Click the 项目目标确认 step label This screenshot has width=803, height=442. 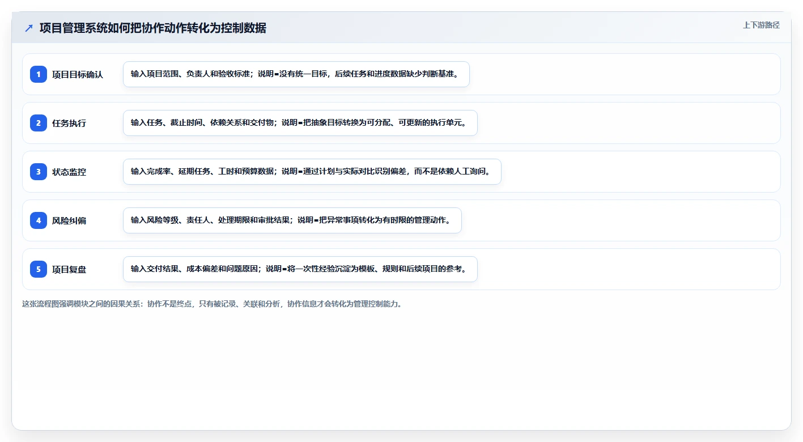pos(78,74)
